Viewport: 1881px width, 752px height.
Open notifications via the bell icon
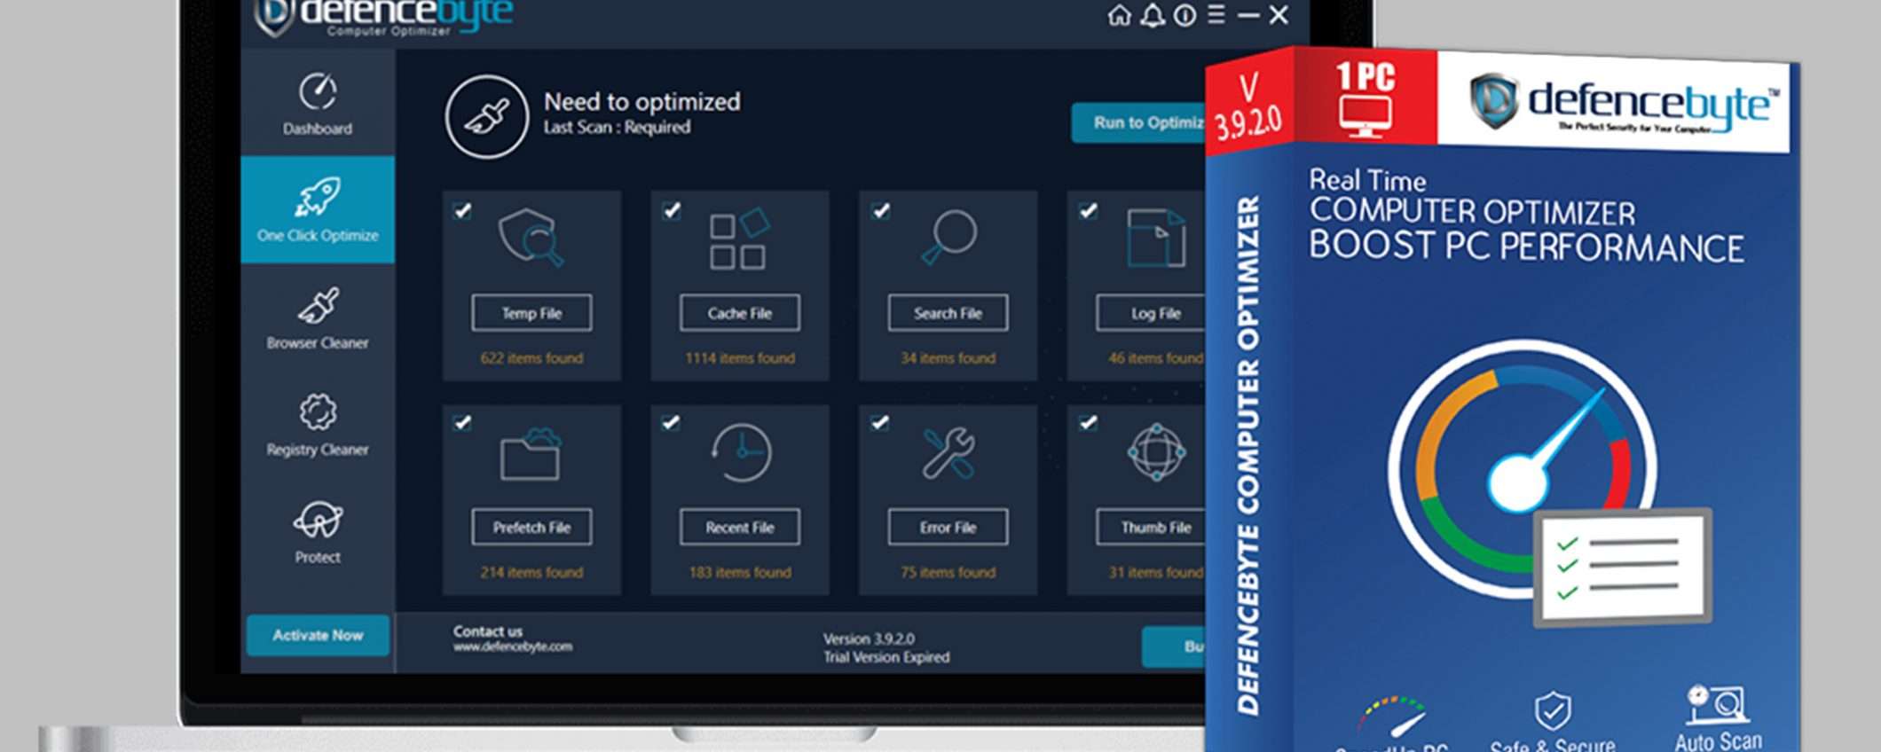point(1153,15)
